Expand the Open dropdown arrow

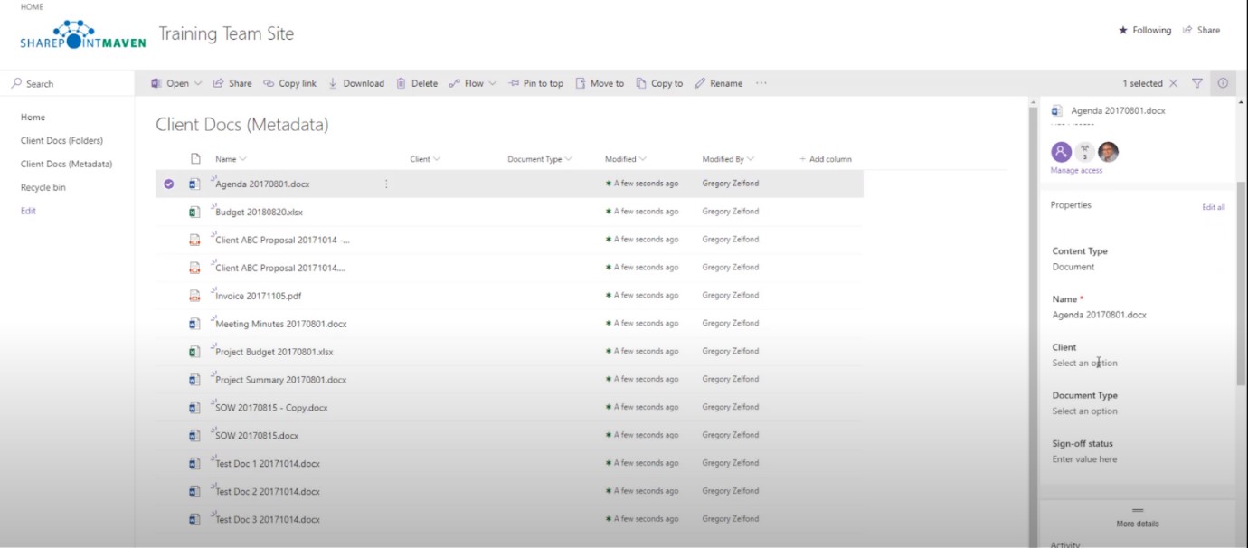[198, 83]
